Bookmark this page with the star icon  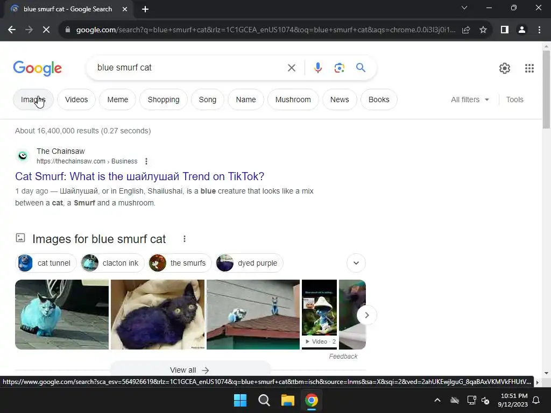click(x=483, y=30)
